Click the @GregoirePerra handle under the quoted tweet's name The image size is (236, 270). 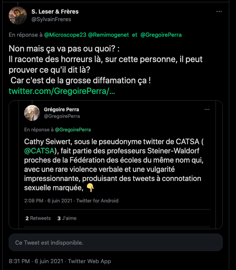pyautogui.click(x=62, y=116)
